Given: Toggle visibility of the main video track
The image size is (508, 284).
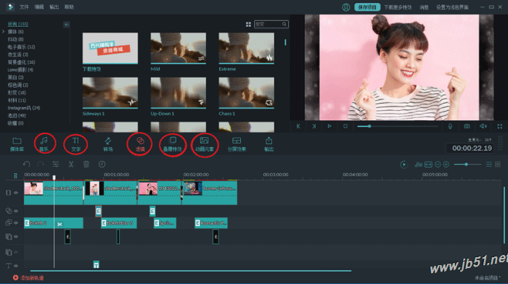Looking at the screenshot, I should [15, 193].
